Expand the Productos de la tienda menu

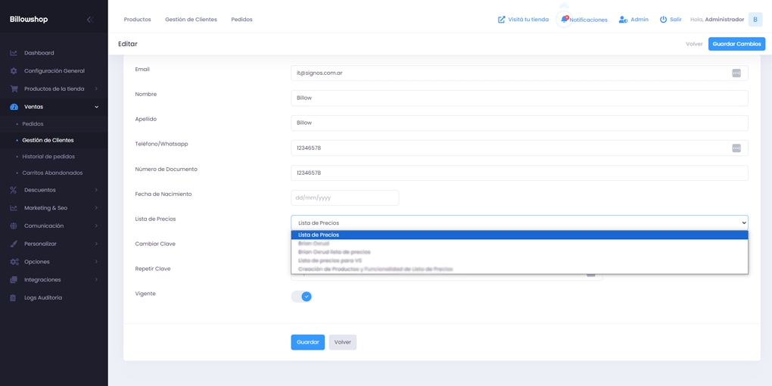click(54, 89)
